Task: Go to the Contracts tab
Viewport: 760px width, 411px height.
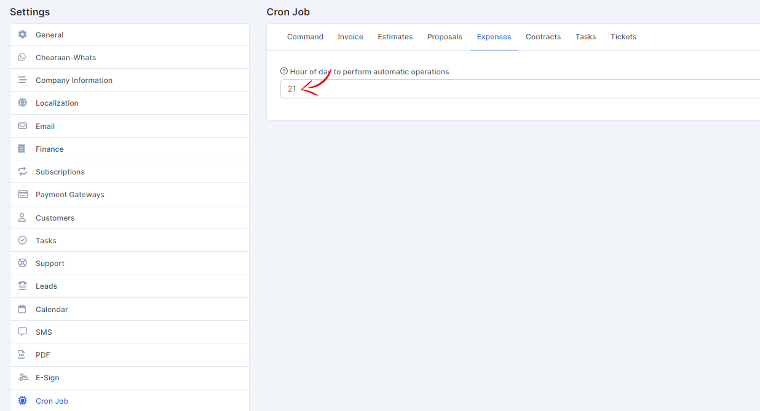Action: [543, 37]
